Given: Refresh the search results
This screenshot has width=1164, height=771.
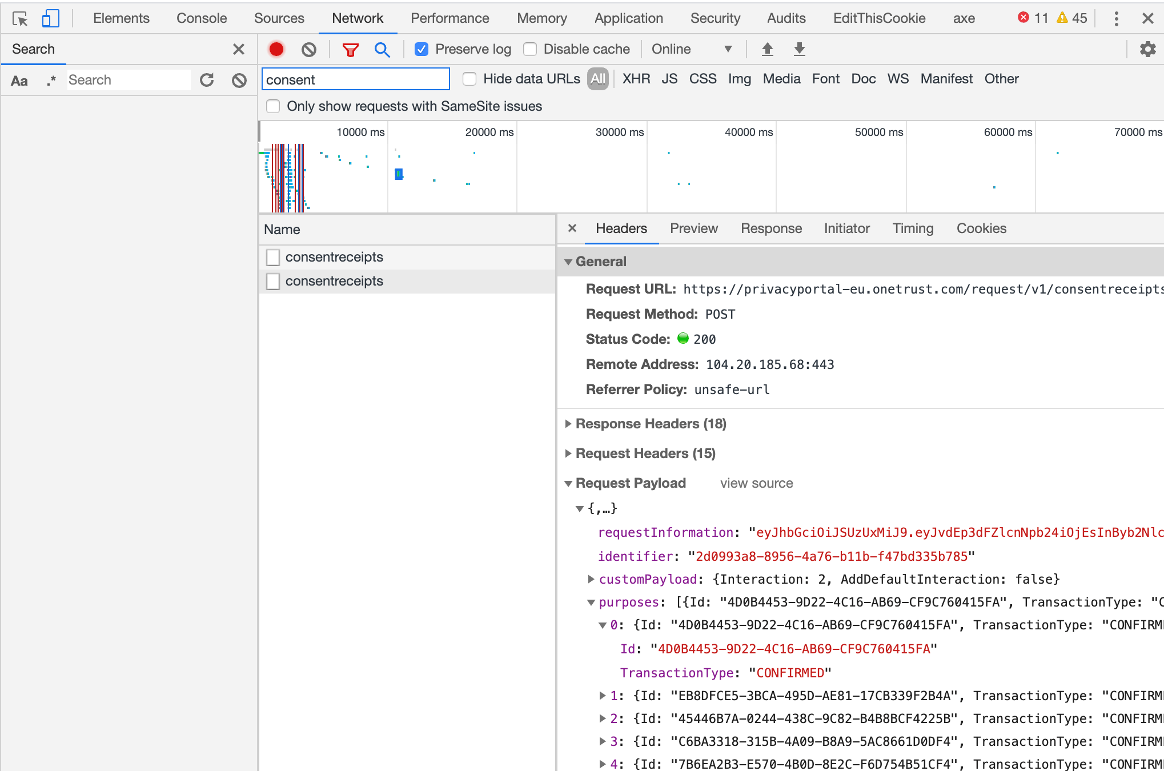Looking at the screenshot, I should tap(207, 80).
